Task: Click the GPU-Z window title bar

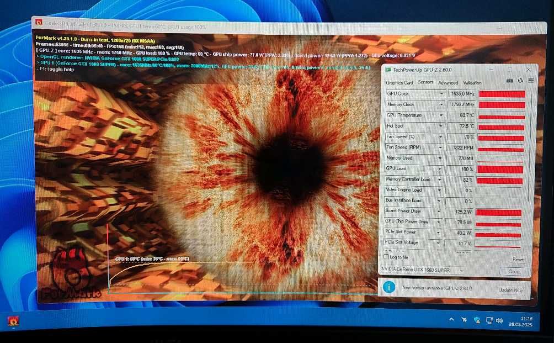Action: click(459, 70)
